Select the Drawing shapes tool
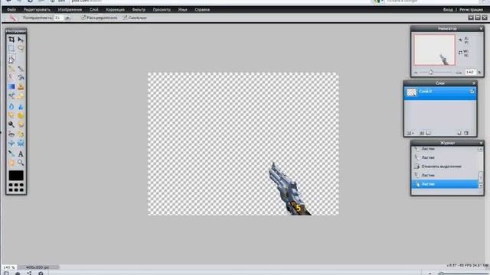Screen dimensions: 490x275 (x=21, y=96)
